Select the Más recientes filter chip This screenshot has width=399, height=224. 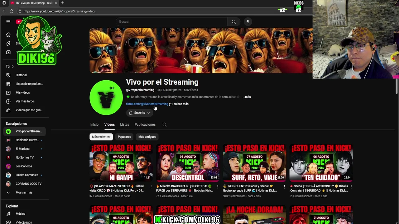click(x=101, y=137)
